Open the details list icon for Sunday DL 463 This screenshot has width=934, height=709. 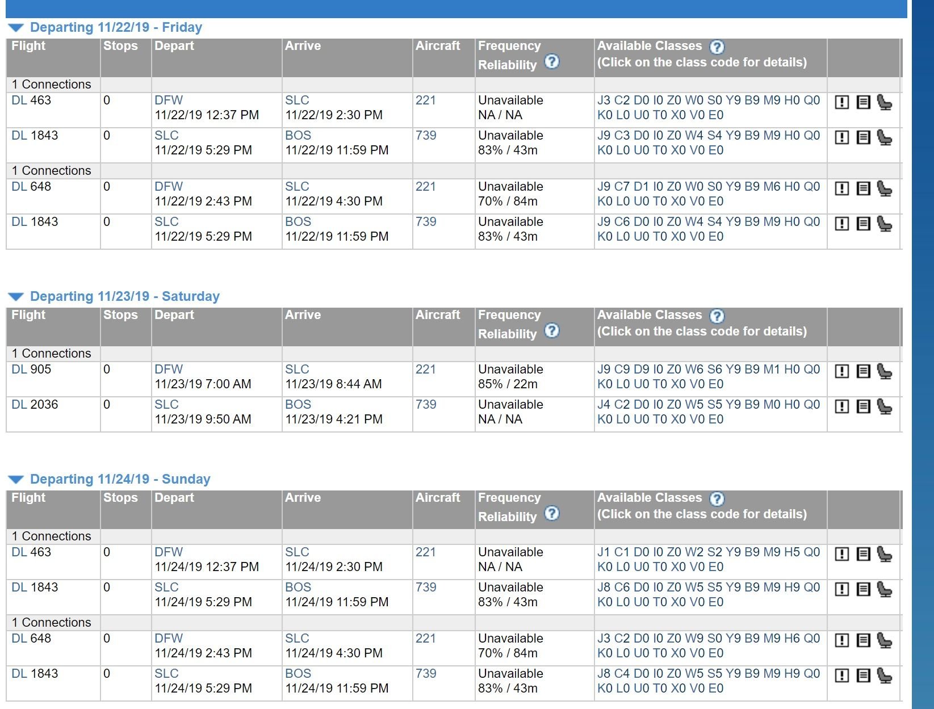[x=863, y=555]
